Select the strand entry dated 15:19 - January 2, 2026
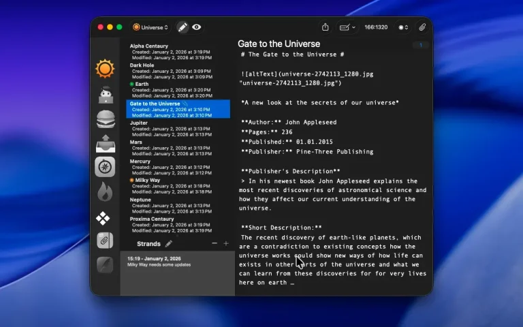Image resolution: width=523 pixels, height=327 pixels. tap(178, 262)
